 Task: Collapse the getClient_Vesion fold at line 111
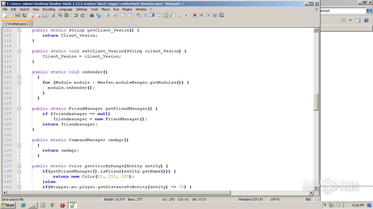click(x=19, y=30)
